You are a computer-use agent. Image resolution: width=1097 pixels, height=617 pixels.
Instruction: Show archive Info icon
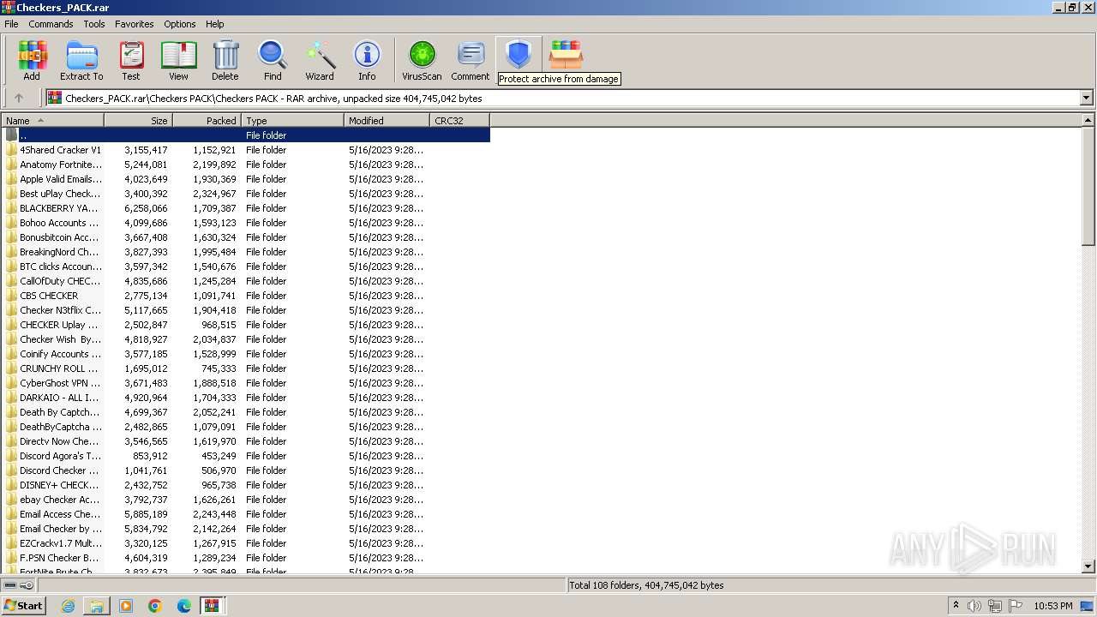367,61
